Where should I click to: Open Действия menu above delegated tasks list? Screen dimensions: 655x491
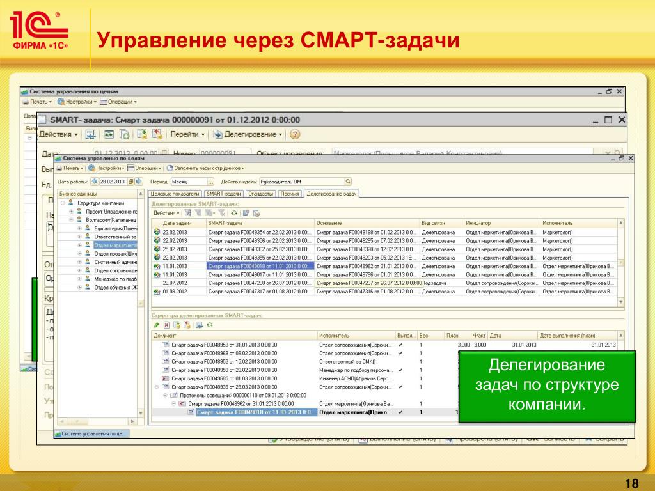[x=166, y=213]
